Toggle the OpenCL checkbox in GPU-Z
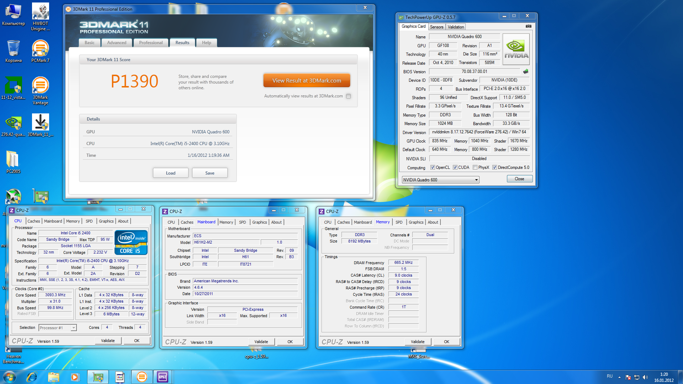Image resolution: width=683 pixels, height=384 pixels. click(x=433, y=167)
